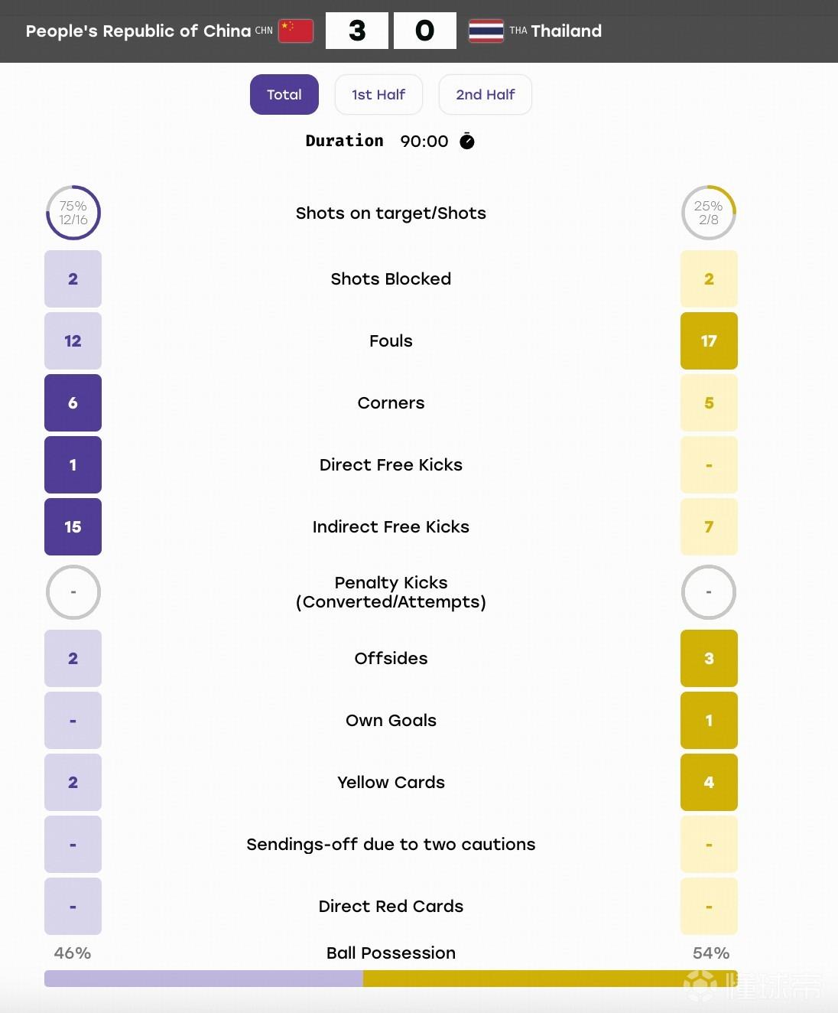Screen dimensions: 838x1013
Task: Click China's 75% shots on target circle
Action: pos(73,213)
